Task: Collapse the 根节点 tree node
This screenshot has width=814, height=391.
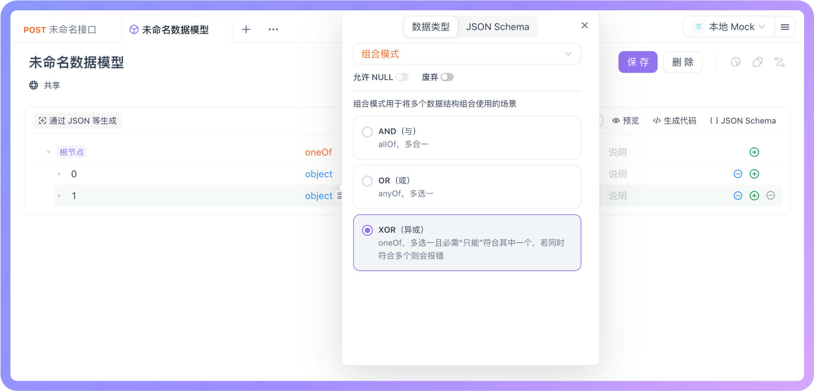Action: [x=48, y=152]
